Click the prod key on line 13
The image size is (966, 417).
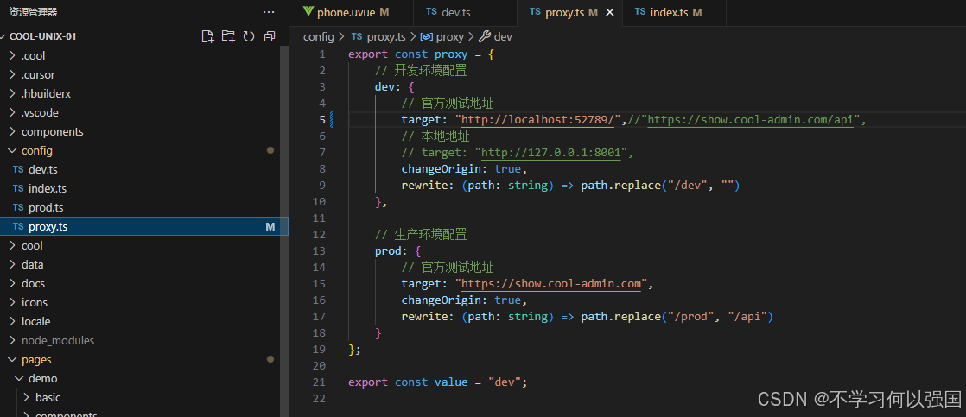[387, 250]
